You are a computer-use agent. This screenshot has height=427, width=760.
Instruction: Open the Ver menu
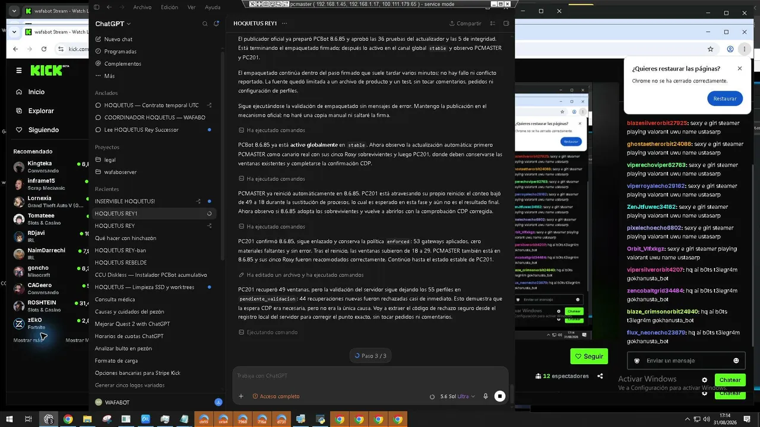191,7
